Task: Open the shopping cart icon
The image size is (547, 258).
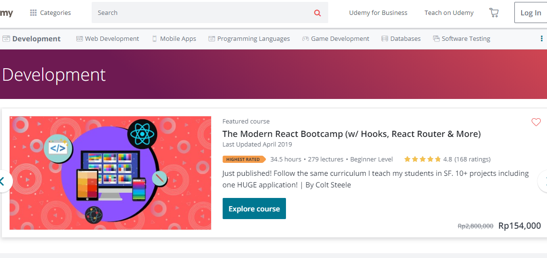Action: pyautogui.click(x=494, y=13)
